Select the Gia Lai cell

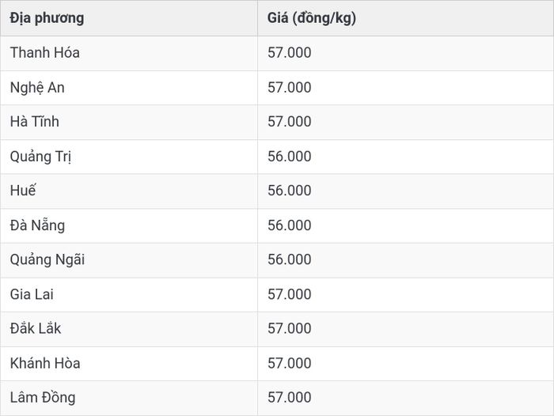pos(129,294)
